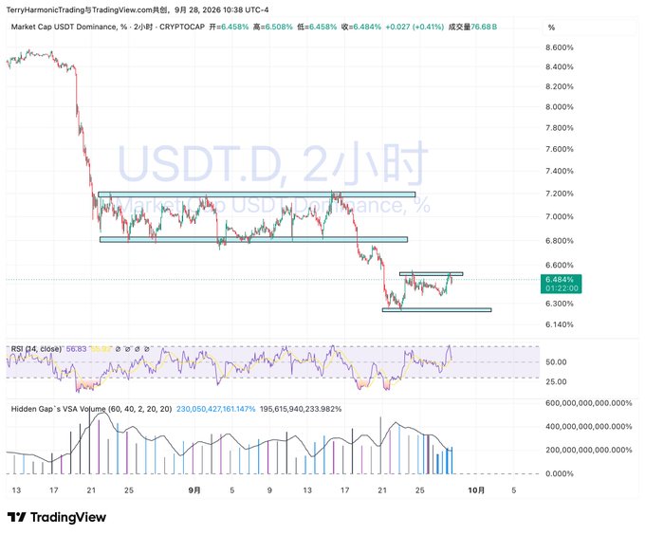The width and height of the screenshot is (645, 536).
Task: Select the bottom rectangle drawing near 6.250%
Action: click(x=437, y=310)
